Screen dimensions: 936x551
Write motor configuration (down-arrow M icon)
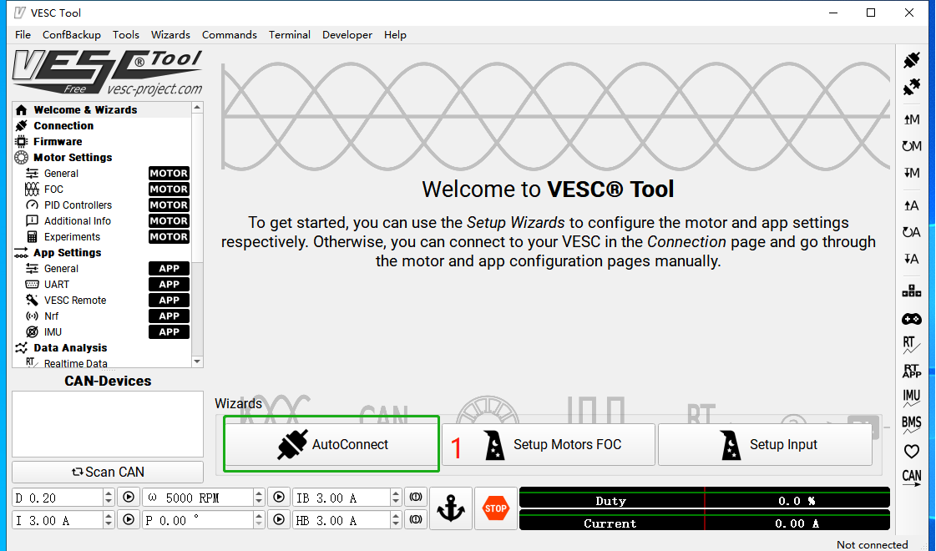click(x=912, y=173)
